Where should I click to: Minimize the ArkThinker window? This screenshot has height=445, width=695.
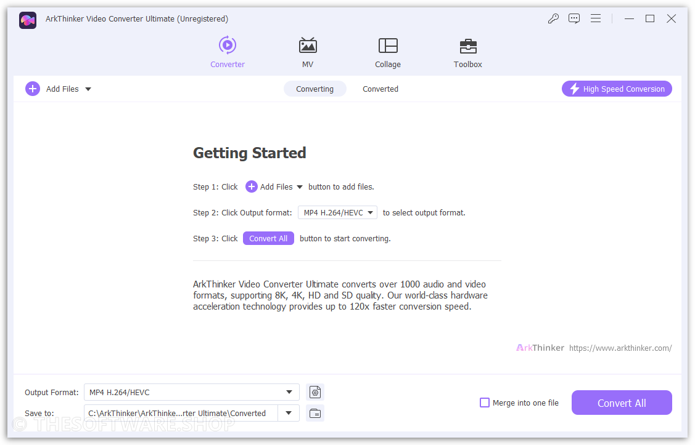pyautogui.click(x=629, y=18)
